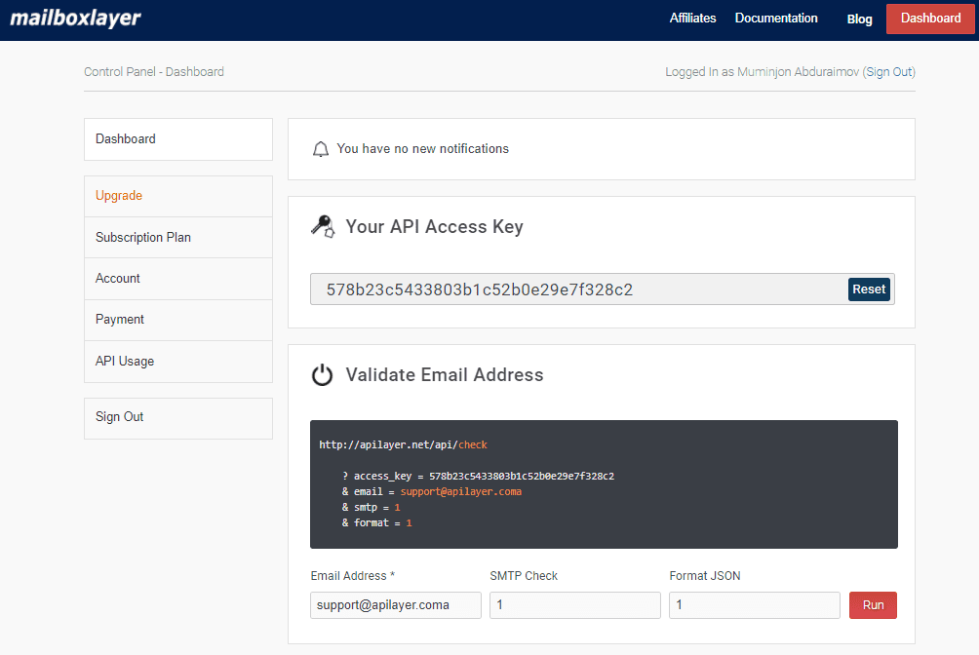
Task: Click the access_key value in code block
Action: 522,476
